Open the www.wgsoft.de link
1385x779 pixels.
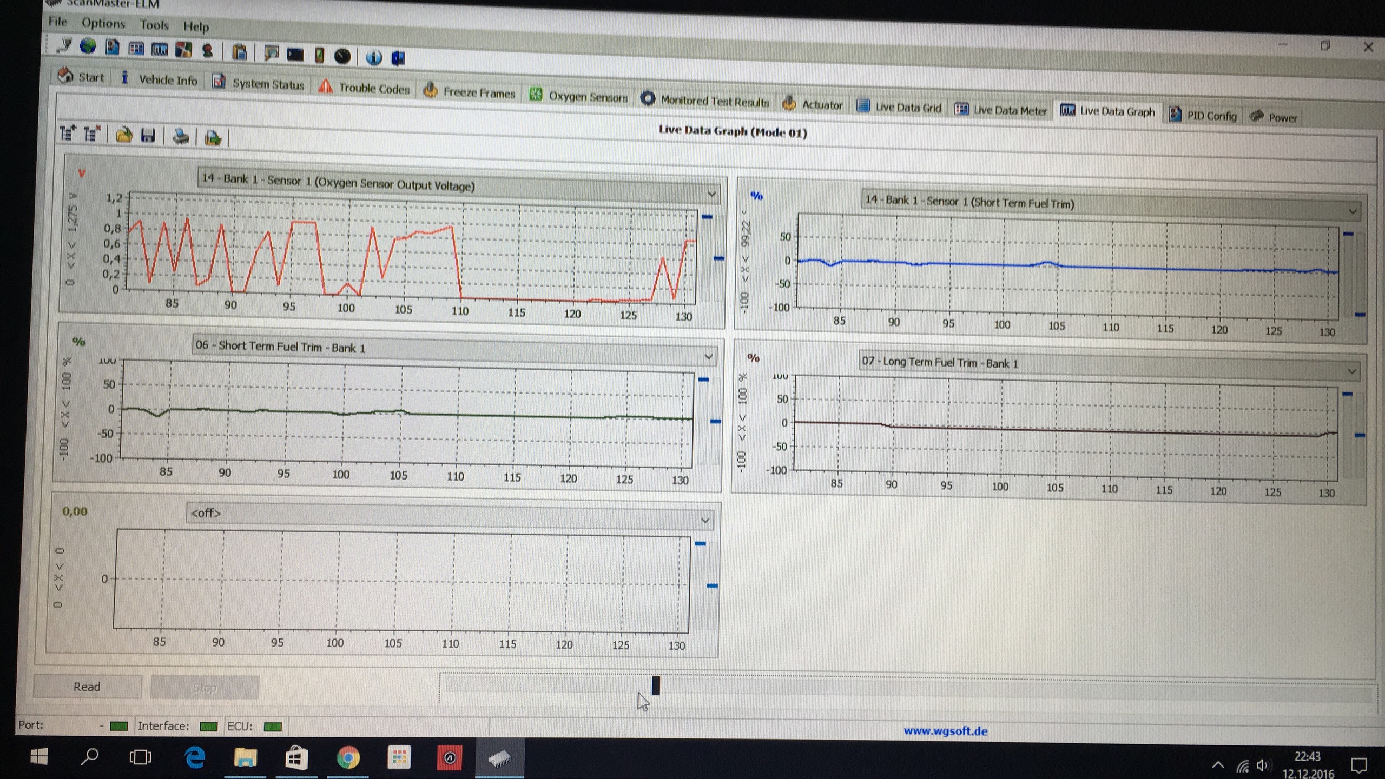pyautogui.click(x=945, y=731)
